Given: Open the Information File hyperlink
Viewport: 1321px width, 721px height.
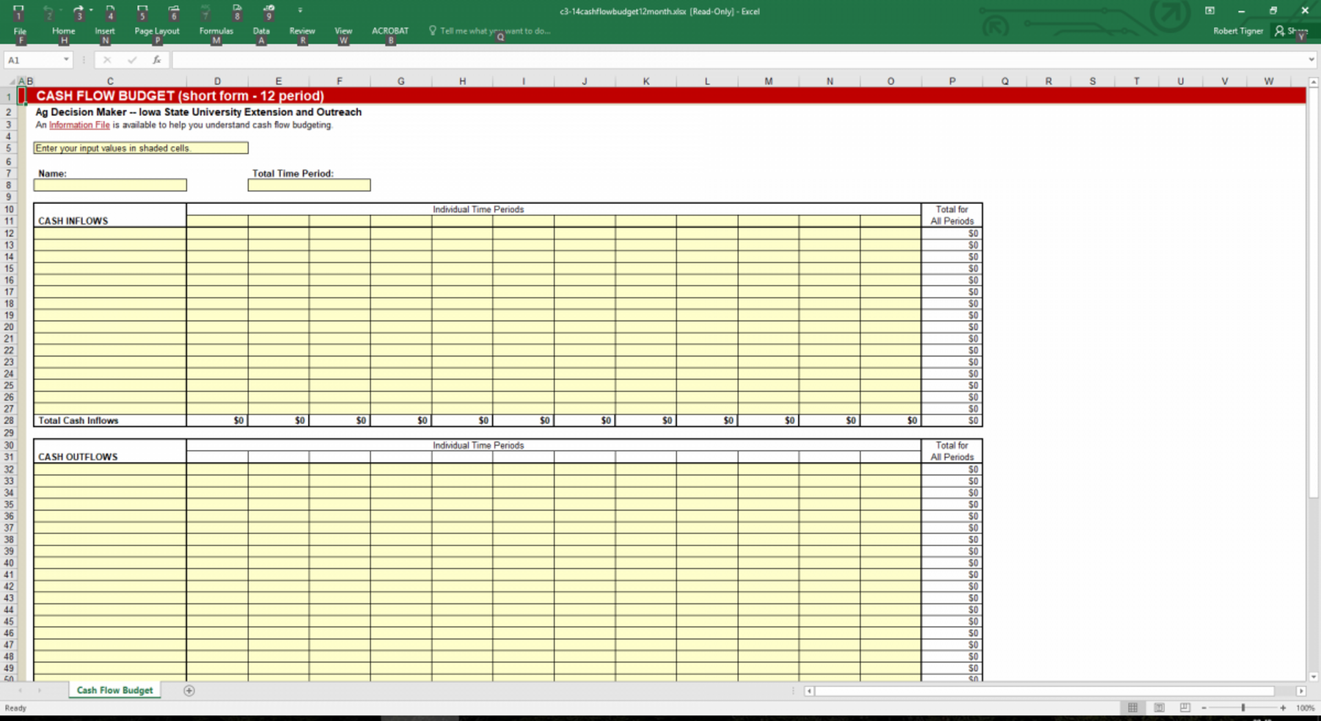Looking at the screenshot, I should pos(79,125).
